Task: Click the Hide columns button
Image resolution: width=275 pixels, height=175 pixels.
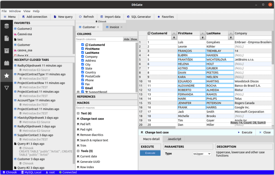Action: coord(126,39)
